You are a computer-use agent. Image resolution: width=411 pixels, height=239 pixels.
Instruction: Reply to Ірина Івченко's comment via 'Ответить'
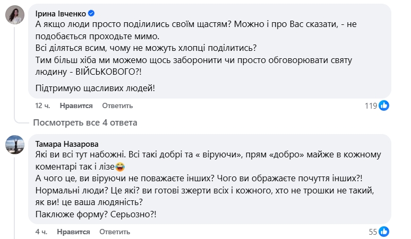113,105
